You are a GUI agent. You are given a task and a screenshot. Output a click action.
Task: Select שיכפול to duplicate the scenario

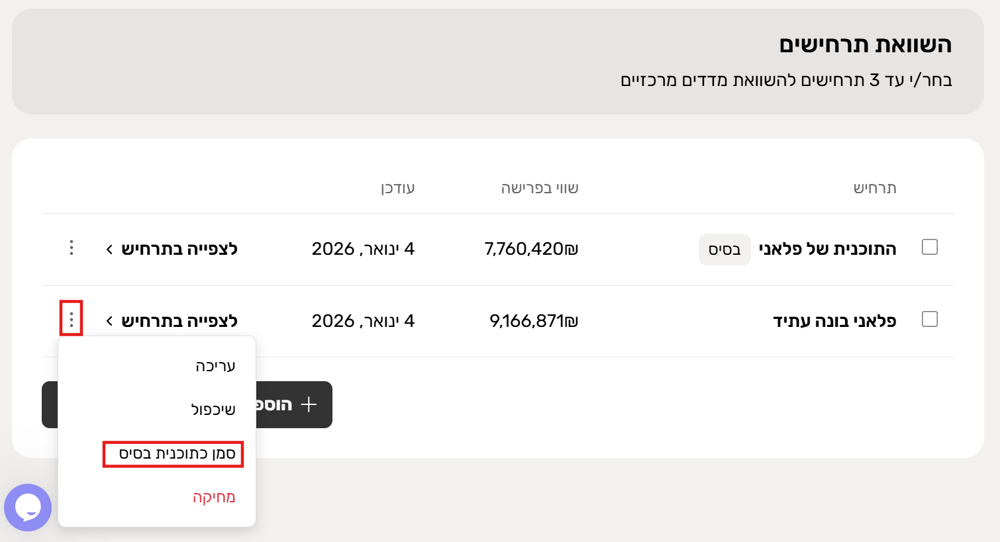tap(213, 410)
